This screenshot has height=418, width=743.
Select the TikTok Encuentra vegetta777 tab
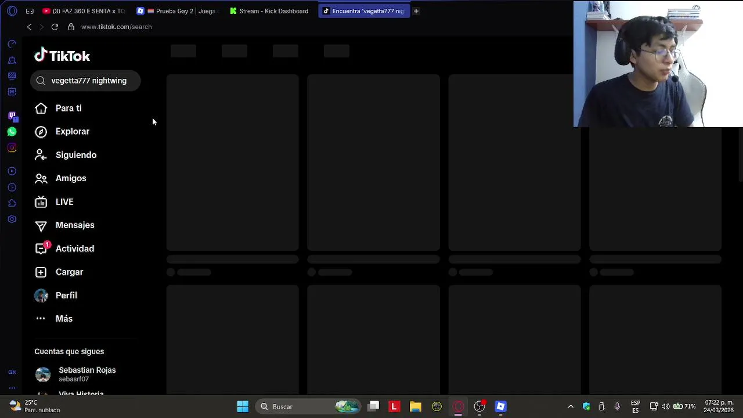click(x=364, y=11)
